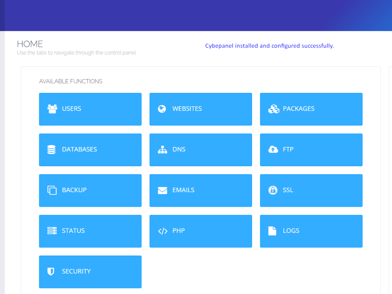Click the installation success message
Image resolution: width=392 pixels, height=294 pixels.
[269, 45]
